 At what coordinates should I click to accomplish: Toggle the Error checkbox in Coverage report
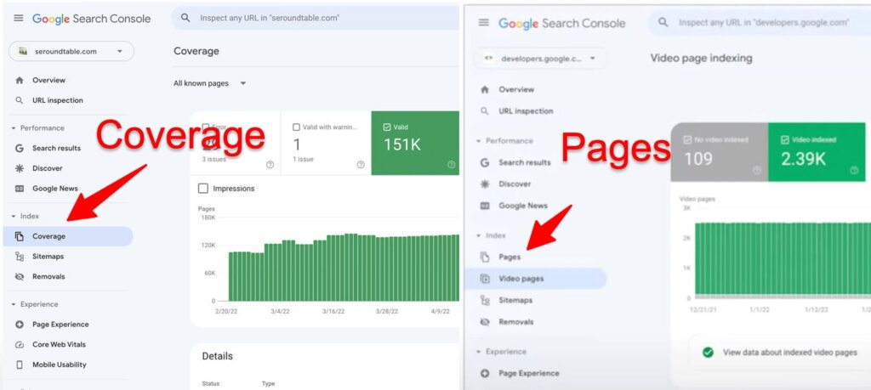click(206, 127)
